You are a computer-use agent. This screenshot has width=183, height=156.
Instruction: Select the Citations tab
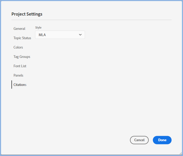pos(20,85)
